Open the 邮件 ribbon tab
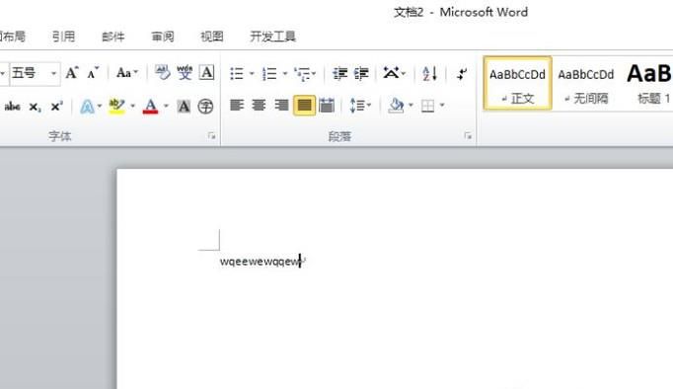 [112, 37]
